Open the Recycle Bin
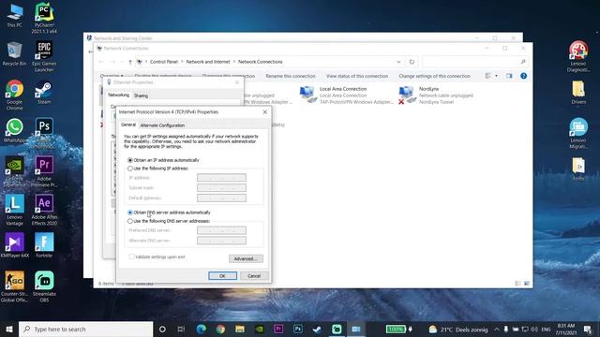600x337 pixels. [15, 54]
